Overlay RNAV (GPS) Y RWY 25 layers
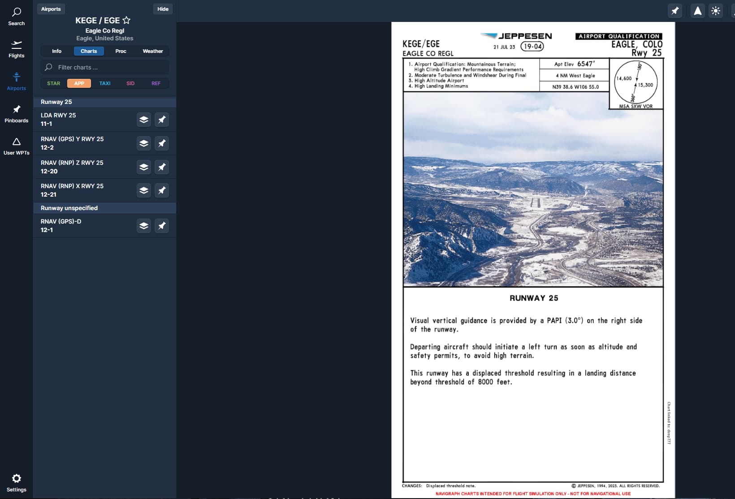The image size is (735, 499). pyautogui.click(x=144, y=143)
